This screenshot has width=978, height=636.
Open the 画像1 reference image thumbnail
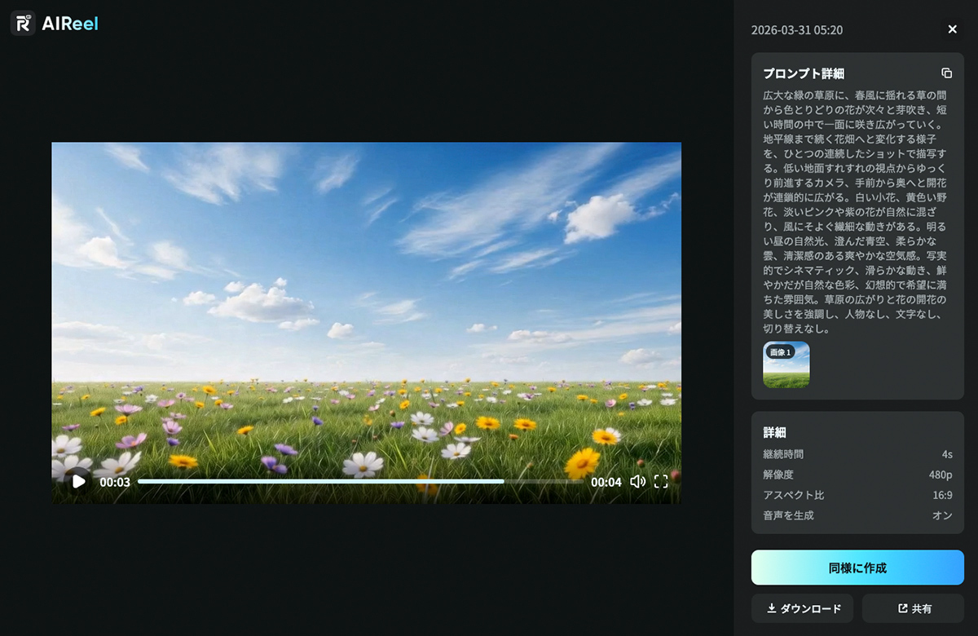tap(786, 364)
